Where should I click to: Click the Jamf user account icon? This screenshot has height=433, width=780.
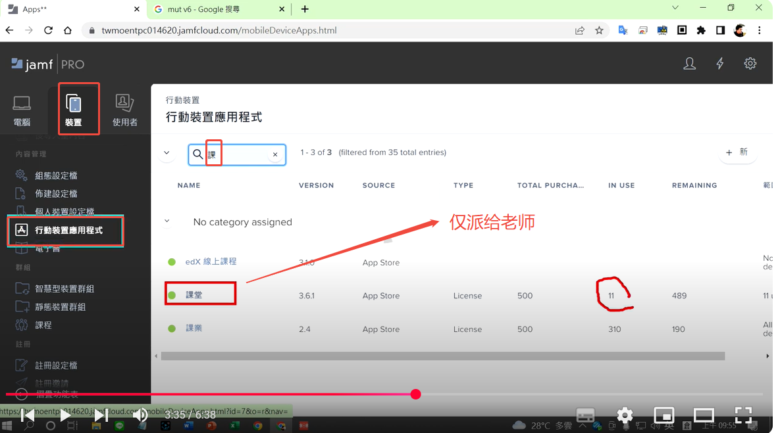tap(689, 64)
